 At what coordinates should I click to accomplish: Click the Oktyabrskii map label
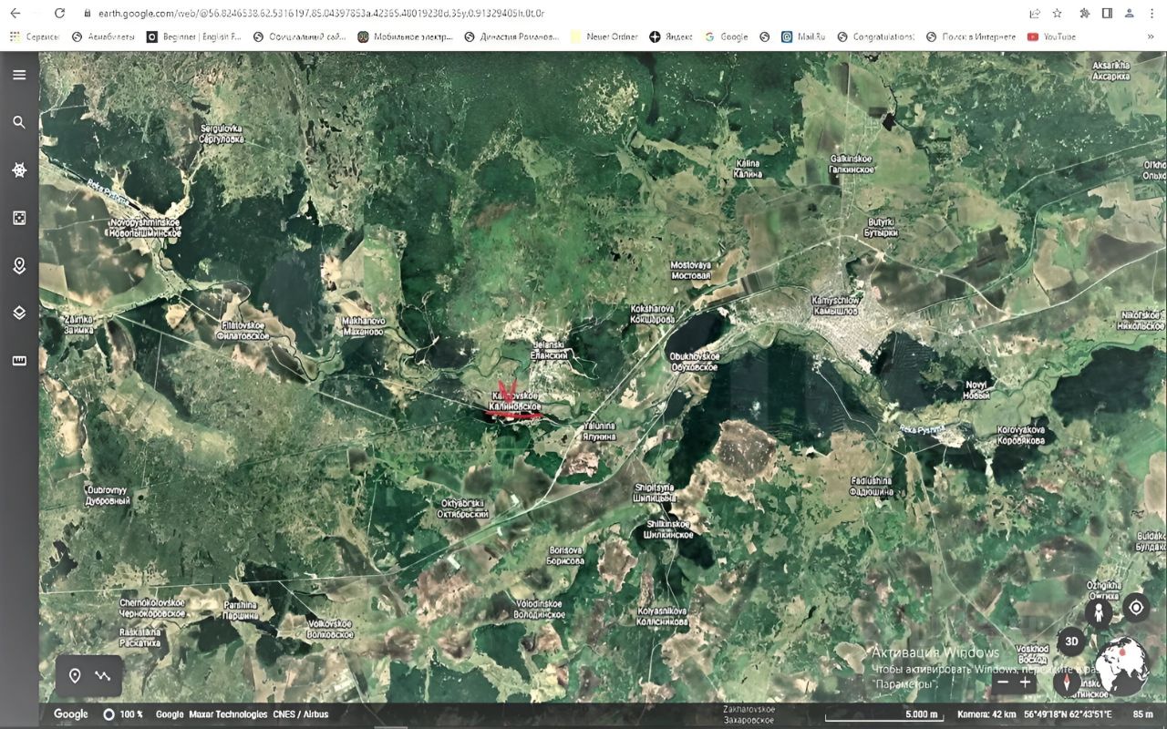[465, 508]
